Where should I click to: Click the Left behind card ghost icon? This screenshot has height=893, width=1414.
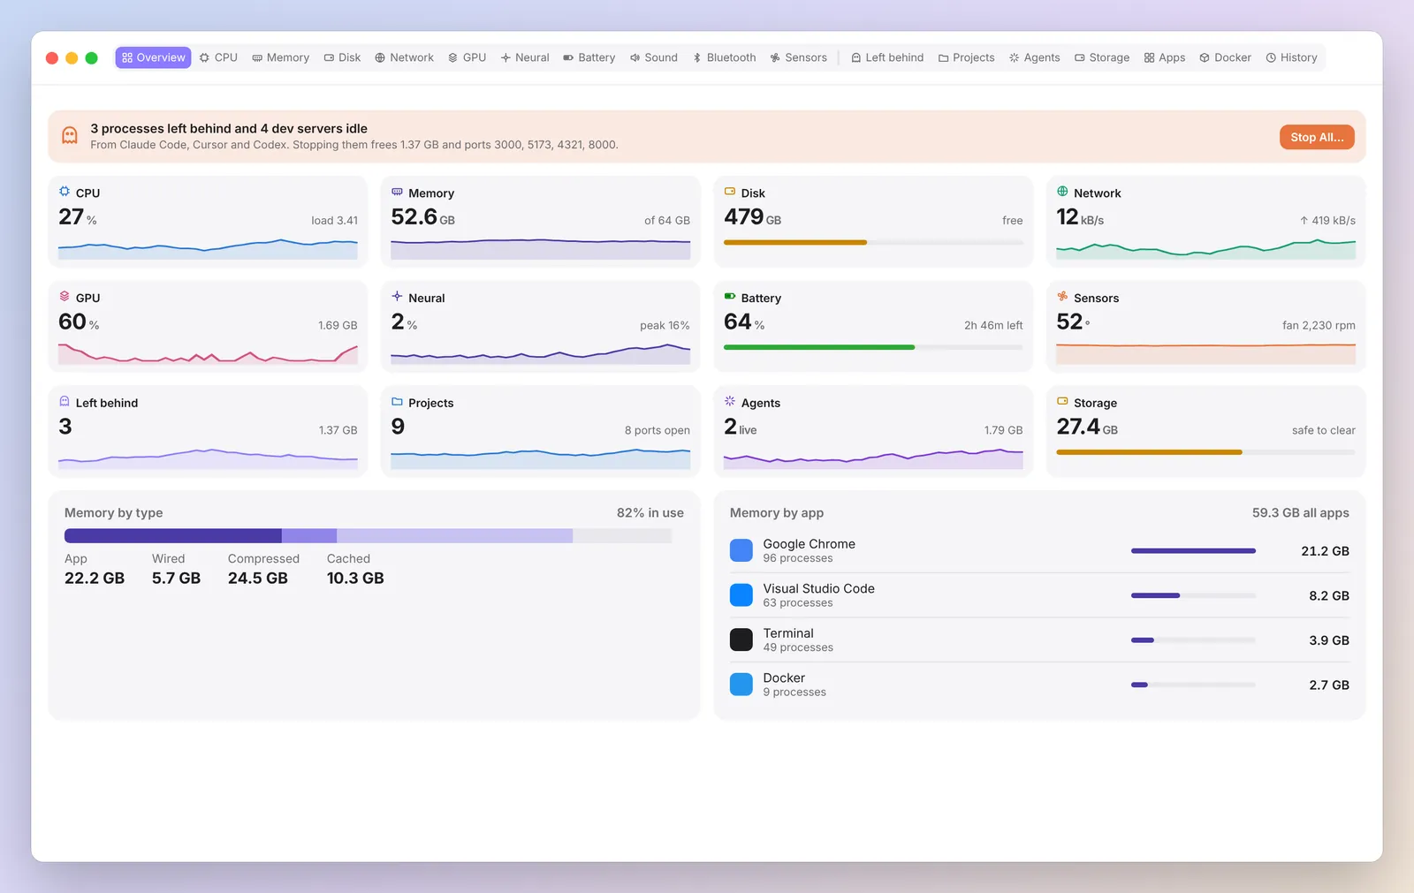click(65, 402)
